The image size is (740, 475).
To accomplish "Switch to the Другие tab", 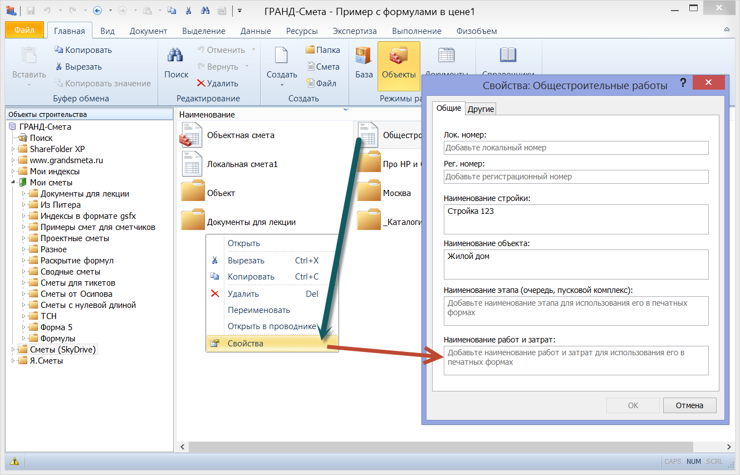I will [481, 109].
